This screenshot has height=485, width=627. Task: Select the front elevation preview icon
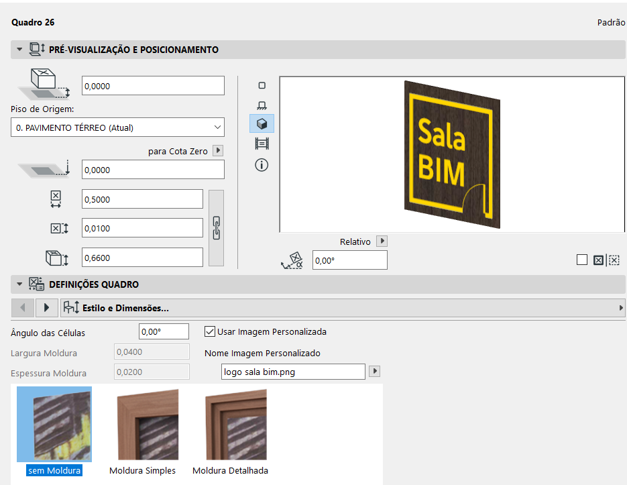click(262, 105)
